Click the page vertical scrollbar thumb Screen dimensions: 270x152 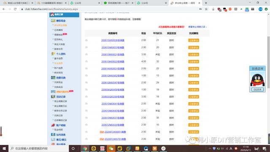[x=268, y=62]
